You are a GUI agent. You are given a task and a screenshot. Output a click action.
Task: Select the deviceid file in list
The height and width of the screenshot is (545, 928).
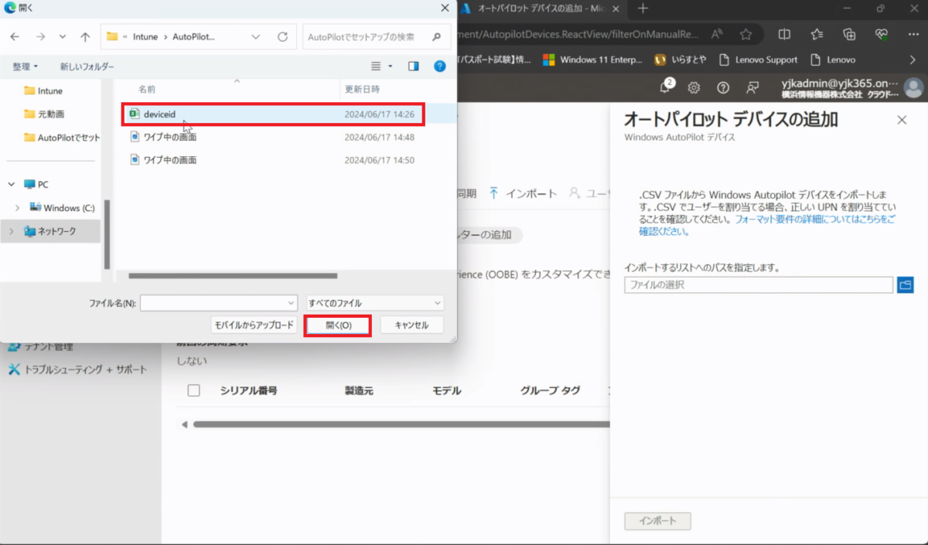click(x=160, y=114)
